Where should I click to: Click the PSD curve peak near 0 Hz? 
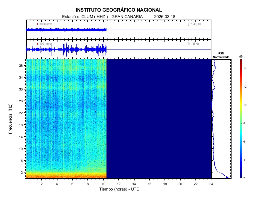pos(227,177)
